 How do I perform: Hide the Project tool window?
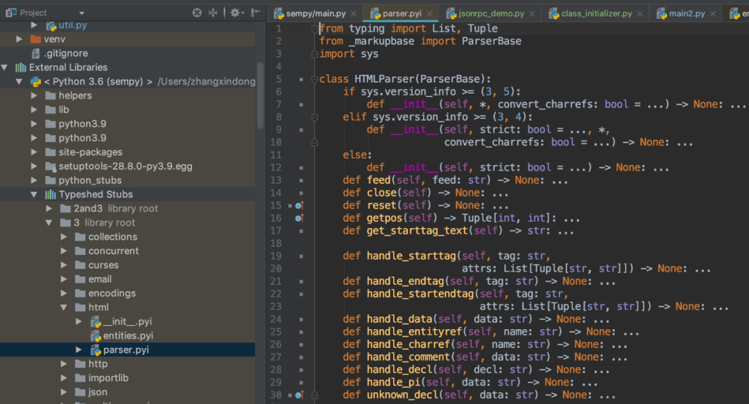256,13
